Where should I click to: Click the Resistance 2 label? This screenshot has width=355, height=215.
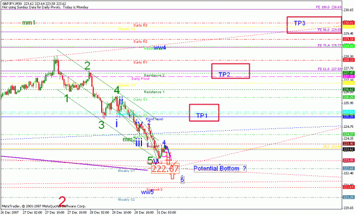154,75
